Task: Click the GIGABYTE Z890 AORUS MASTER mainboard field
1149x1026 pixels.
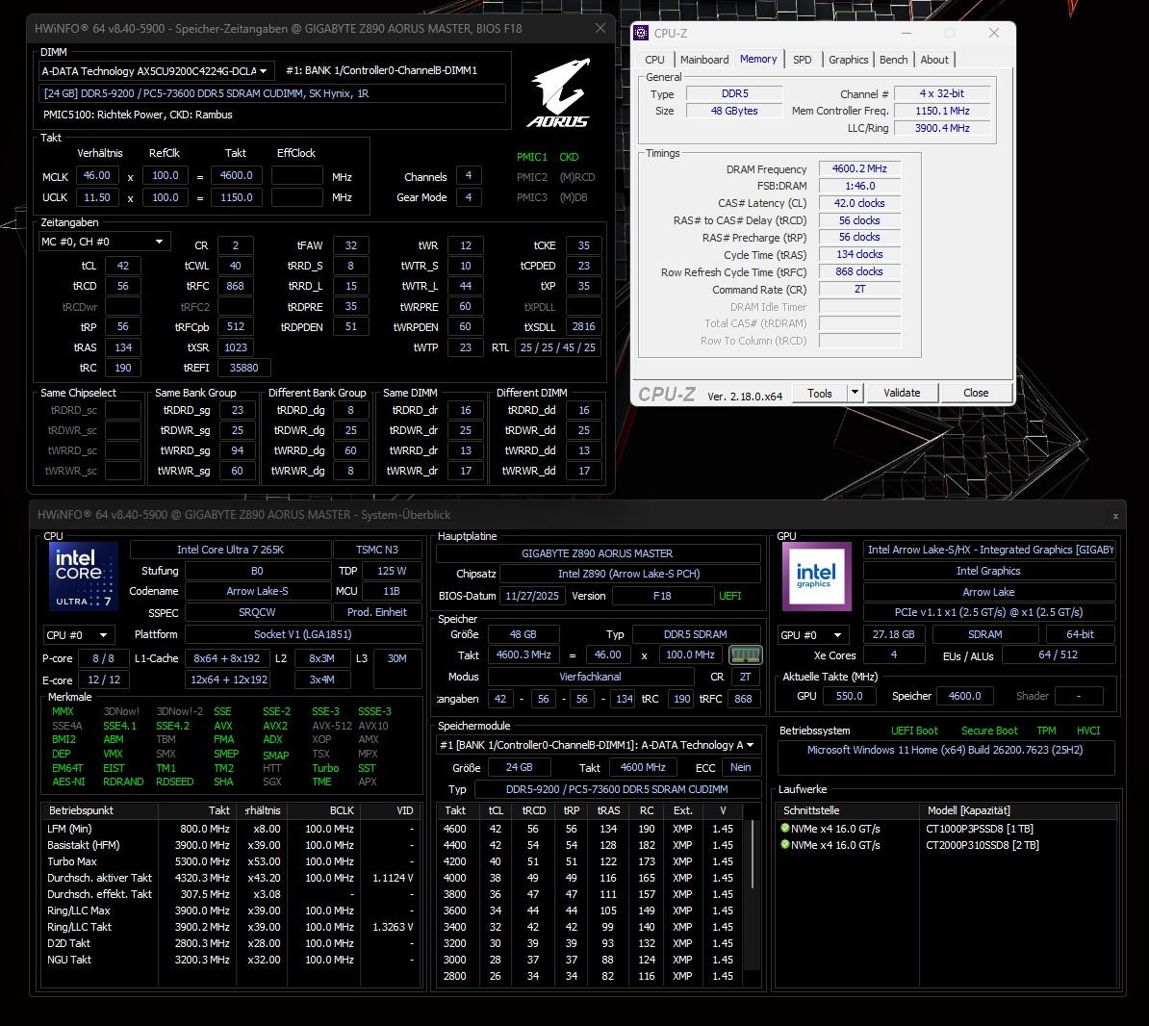Action: coord(598,553)
